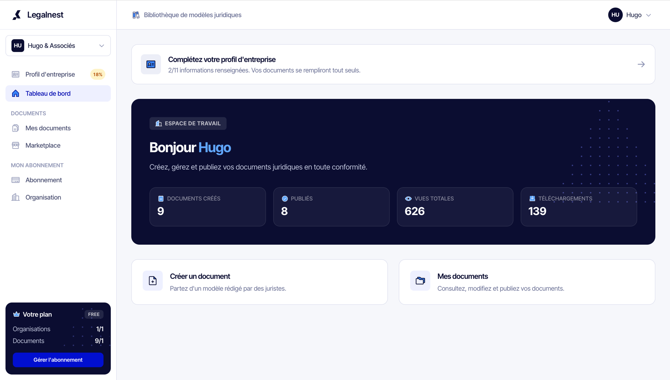Click the Legalnest logo icon
The width and height of the screenshot is (670, 380).
(17, 15)
